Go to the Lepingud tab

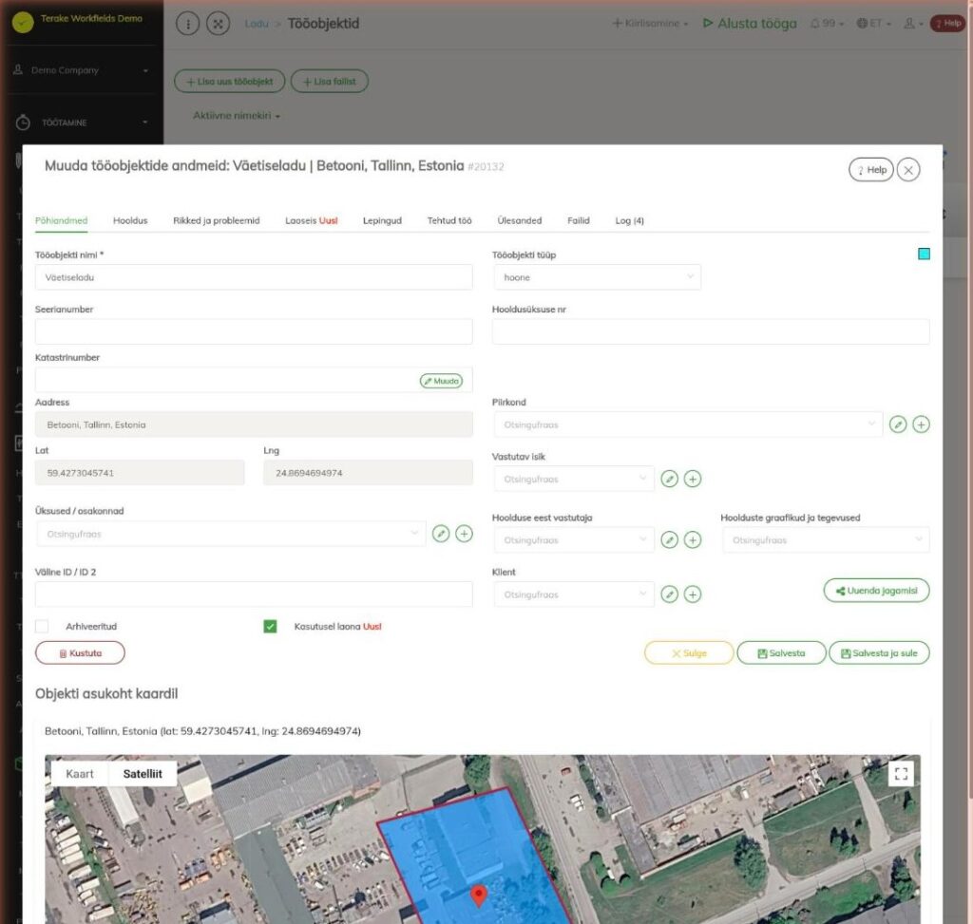(x=382, y=220)
